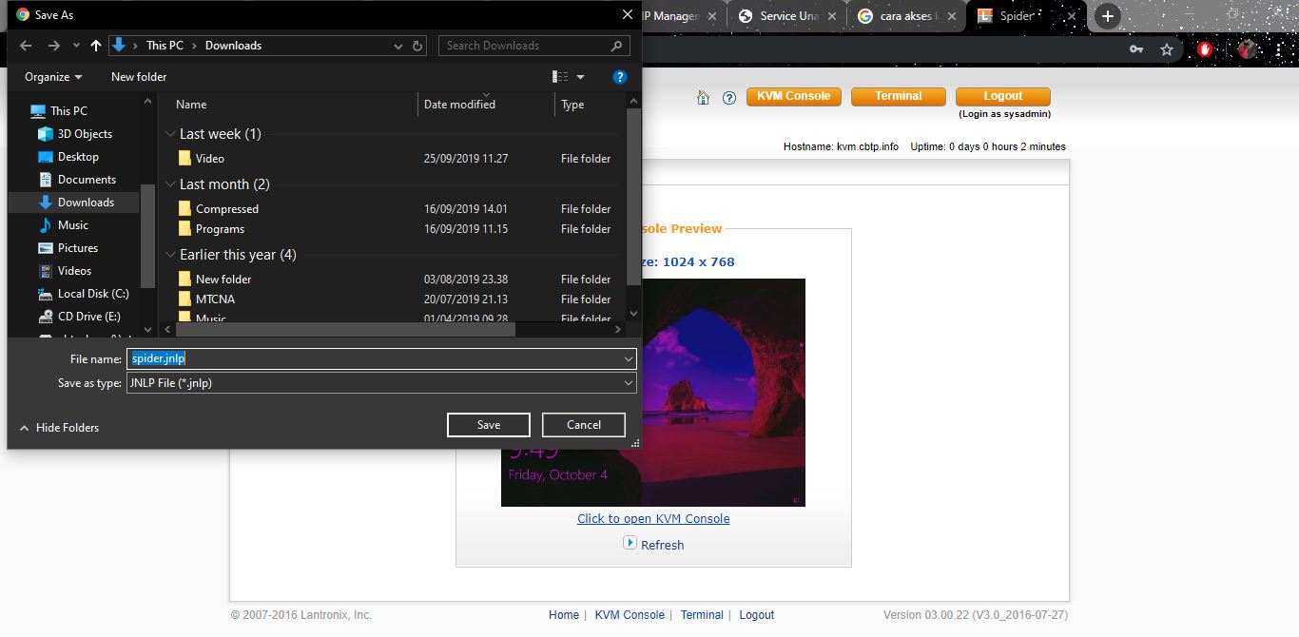Toggle Hide Folders in dialog
The image size is (1299, 637).
pyautogui.click(x=59, y=428)
